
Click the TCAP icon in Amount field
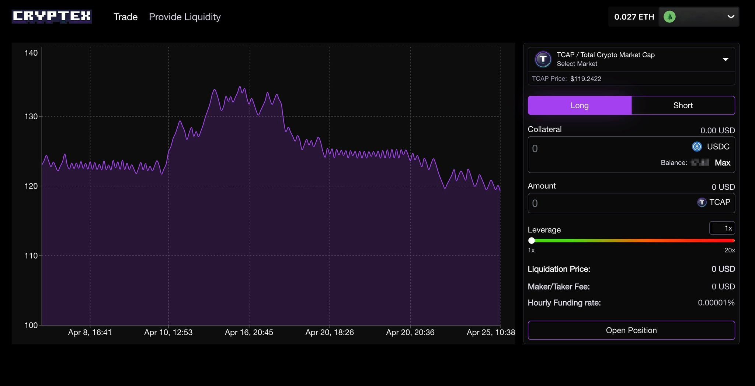(702, 202)
